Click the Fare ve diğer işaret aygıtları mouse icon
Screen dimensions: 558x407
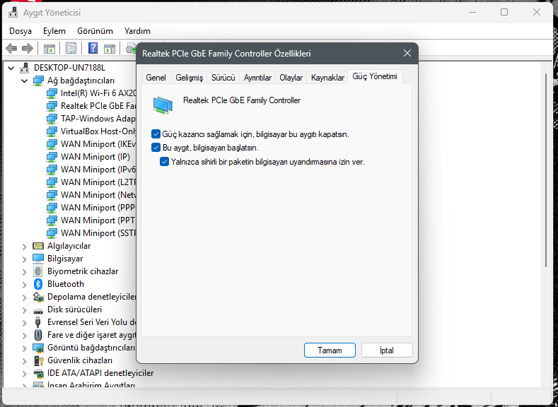click(38, 335)
